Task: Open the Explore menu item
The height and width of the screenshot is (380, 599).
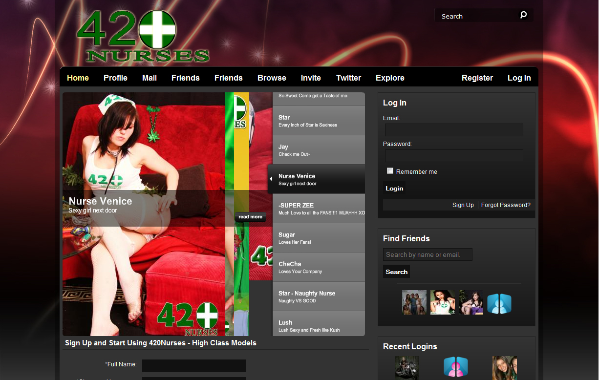Action: pos(390,78)
